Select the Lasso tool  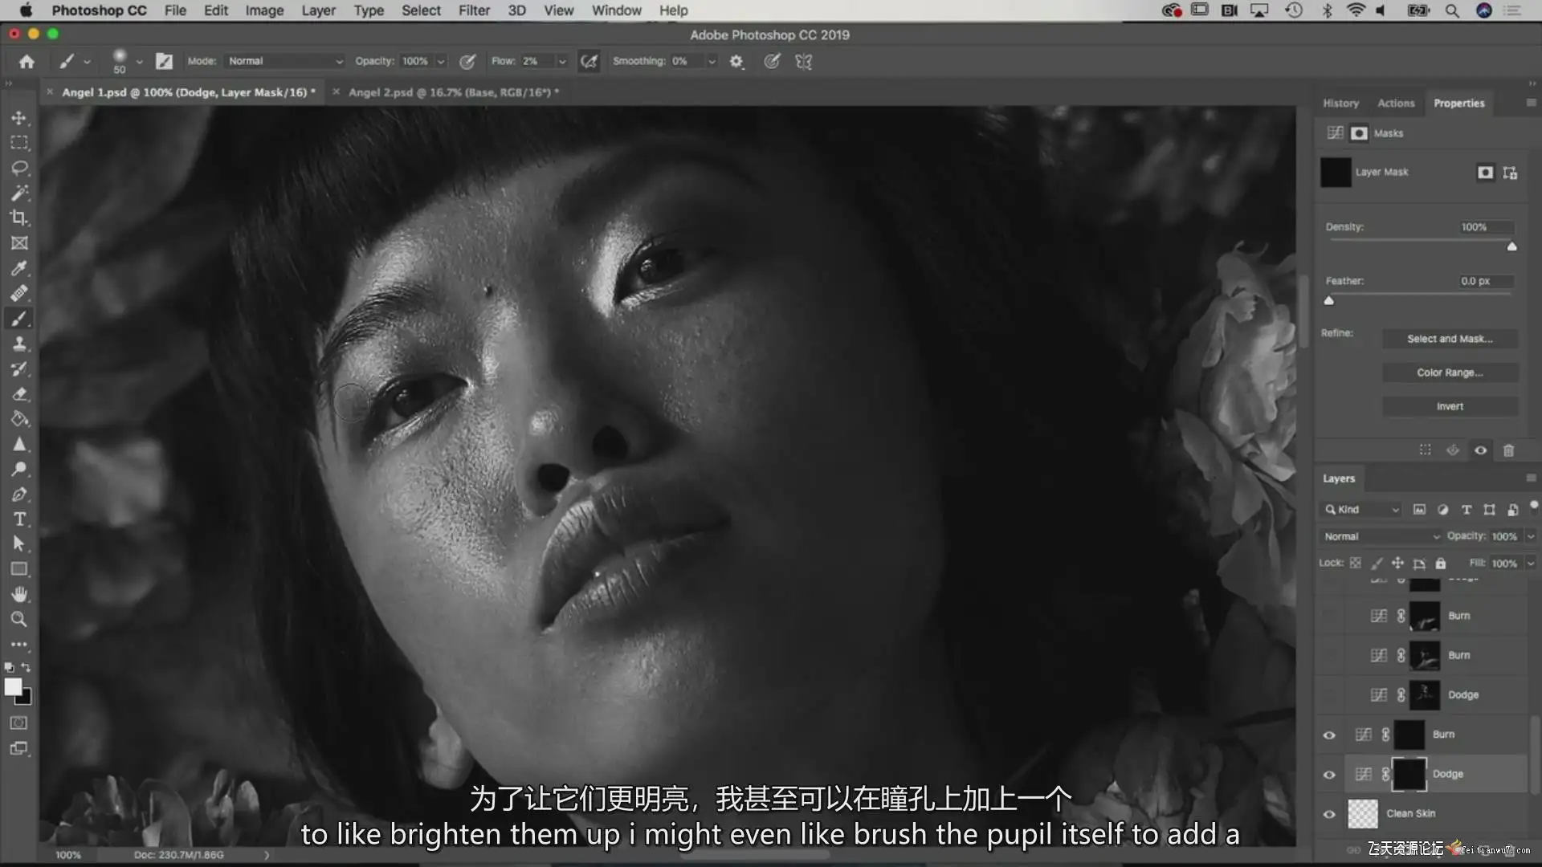(19, 168)
